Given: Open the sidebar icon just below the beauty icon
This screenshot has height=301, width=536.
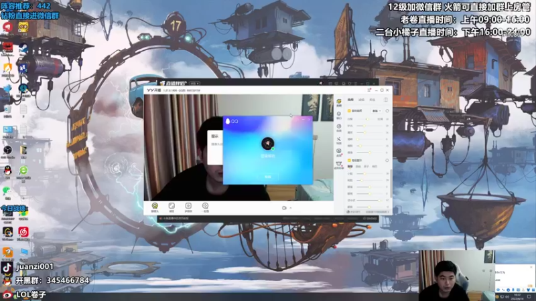Looking at the screenshot, I should pos(339,114).
